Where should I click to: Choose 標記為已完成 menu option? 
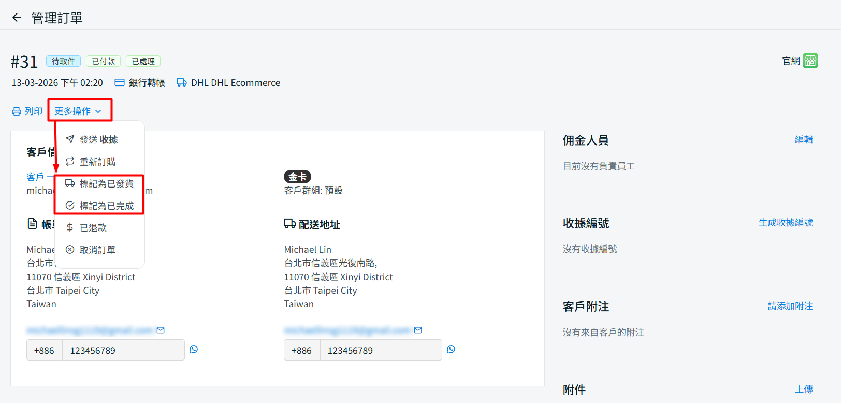(106, 206)
